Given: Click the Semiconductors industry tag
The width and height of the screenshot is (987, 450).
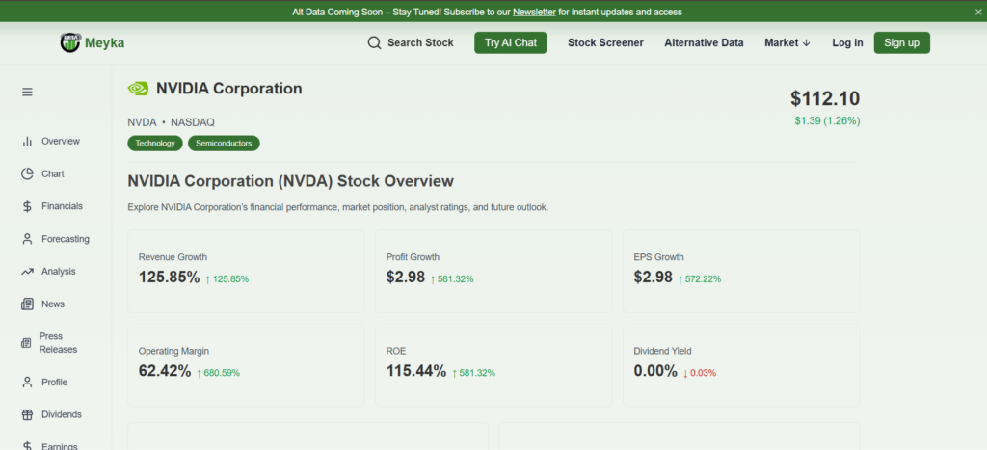Looking at the screenshot, I should click(224, 144).
